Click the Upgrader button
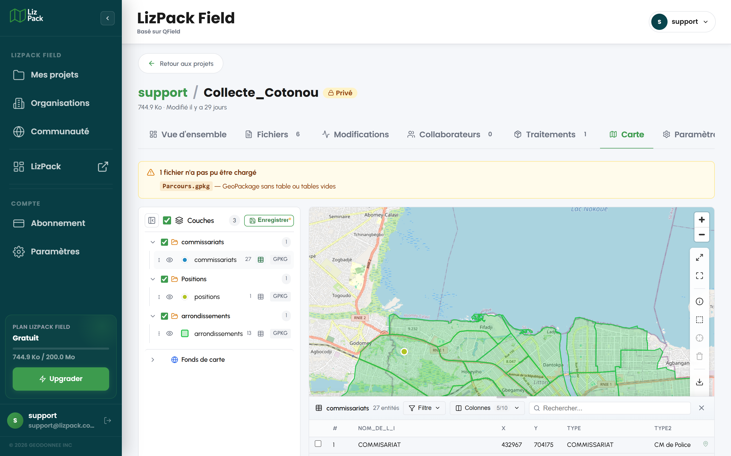The height and width of the screenshot is (456, 731). click(61, 379)
